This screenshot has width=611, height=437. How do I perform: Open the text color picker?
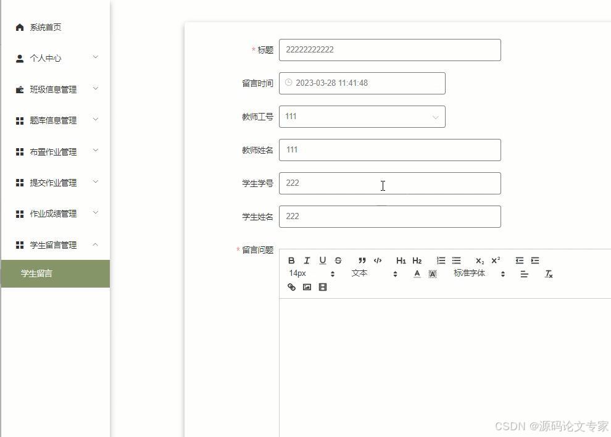(x=417, y=273)
